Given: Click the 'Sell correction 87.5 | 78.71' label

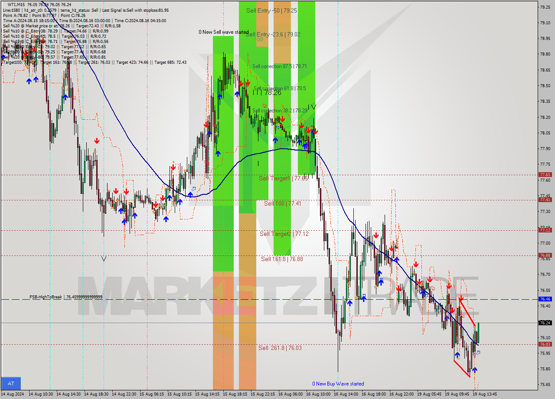Looking at the screenshot, I should 279,66.
